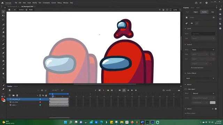Screen dimensions: 223x125
Task: Click the Walk symbol in breadcrumb
Action: point(31,10)
